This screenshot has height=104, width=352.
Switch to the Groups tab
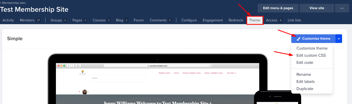point(58,20)
